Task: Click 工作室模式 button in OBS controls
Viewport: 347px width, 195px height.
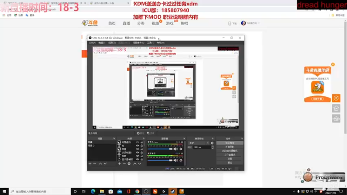Action: click(230, 155)
